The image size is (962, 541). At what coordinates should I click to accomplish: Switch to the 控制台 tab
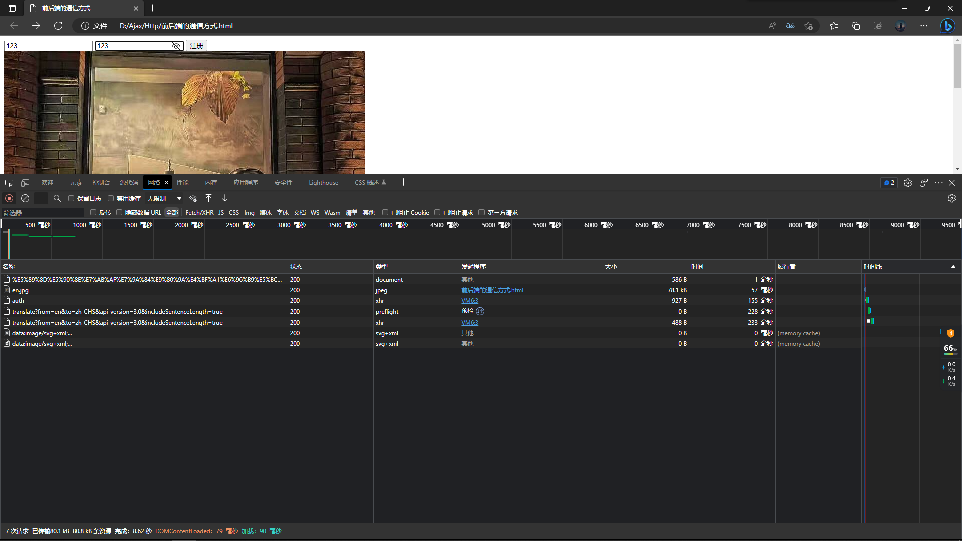coord(101,183)
